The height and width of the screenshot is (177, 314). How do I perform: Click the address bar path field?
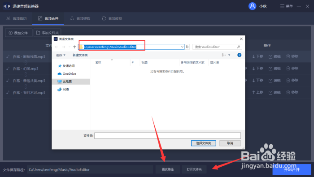[131, 47]
